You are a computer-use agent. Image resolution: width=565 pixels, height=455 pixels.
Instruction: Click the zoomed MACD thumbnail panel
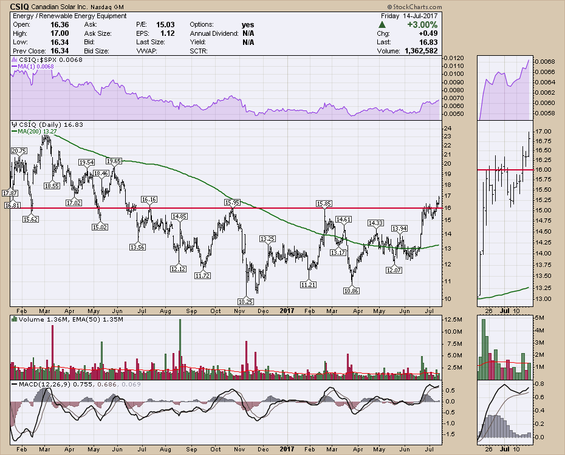click(x=505, y=412)
